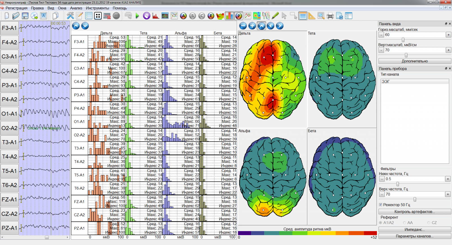The image size is (452, 245).
Task: Open the Инструменты menu
Action: [97, 8]
